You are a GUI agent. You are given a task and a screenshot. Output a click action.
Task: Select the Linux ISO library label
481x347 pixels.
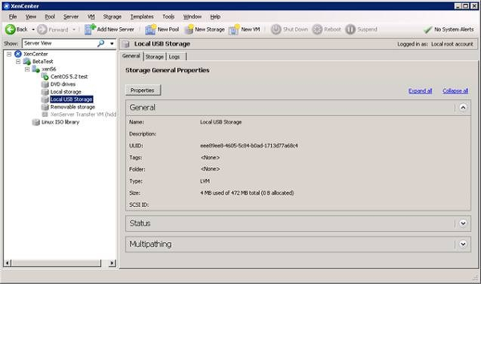(x=60, y=122)
